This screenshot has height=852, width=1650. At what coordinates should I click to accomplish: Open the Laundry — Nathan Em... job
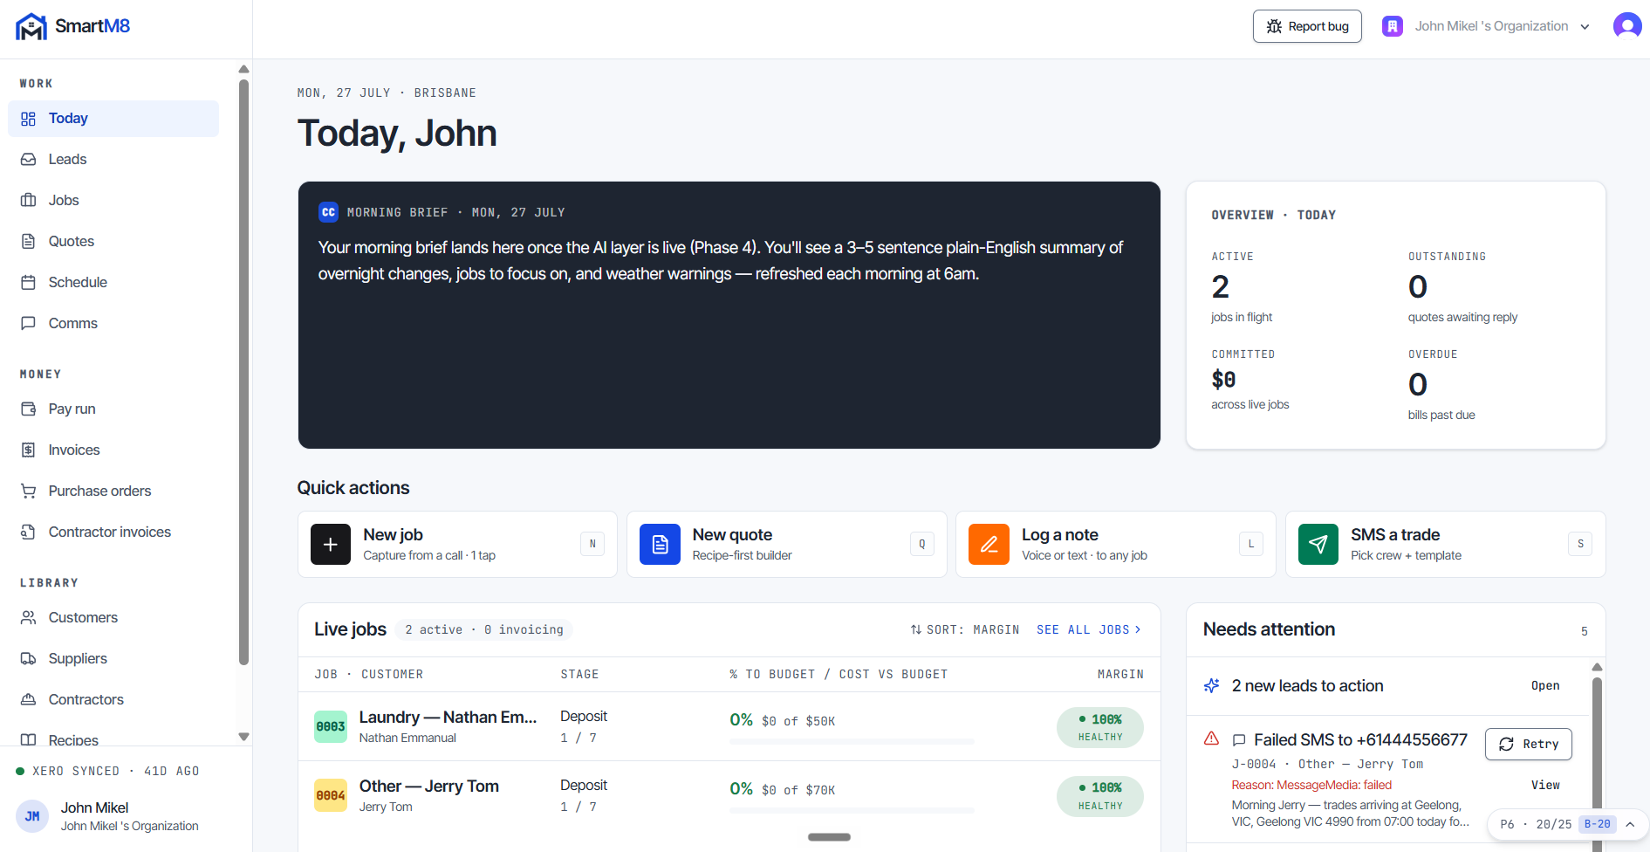448,717
